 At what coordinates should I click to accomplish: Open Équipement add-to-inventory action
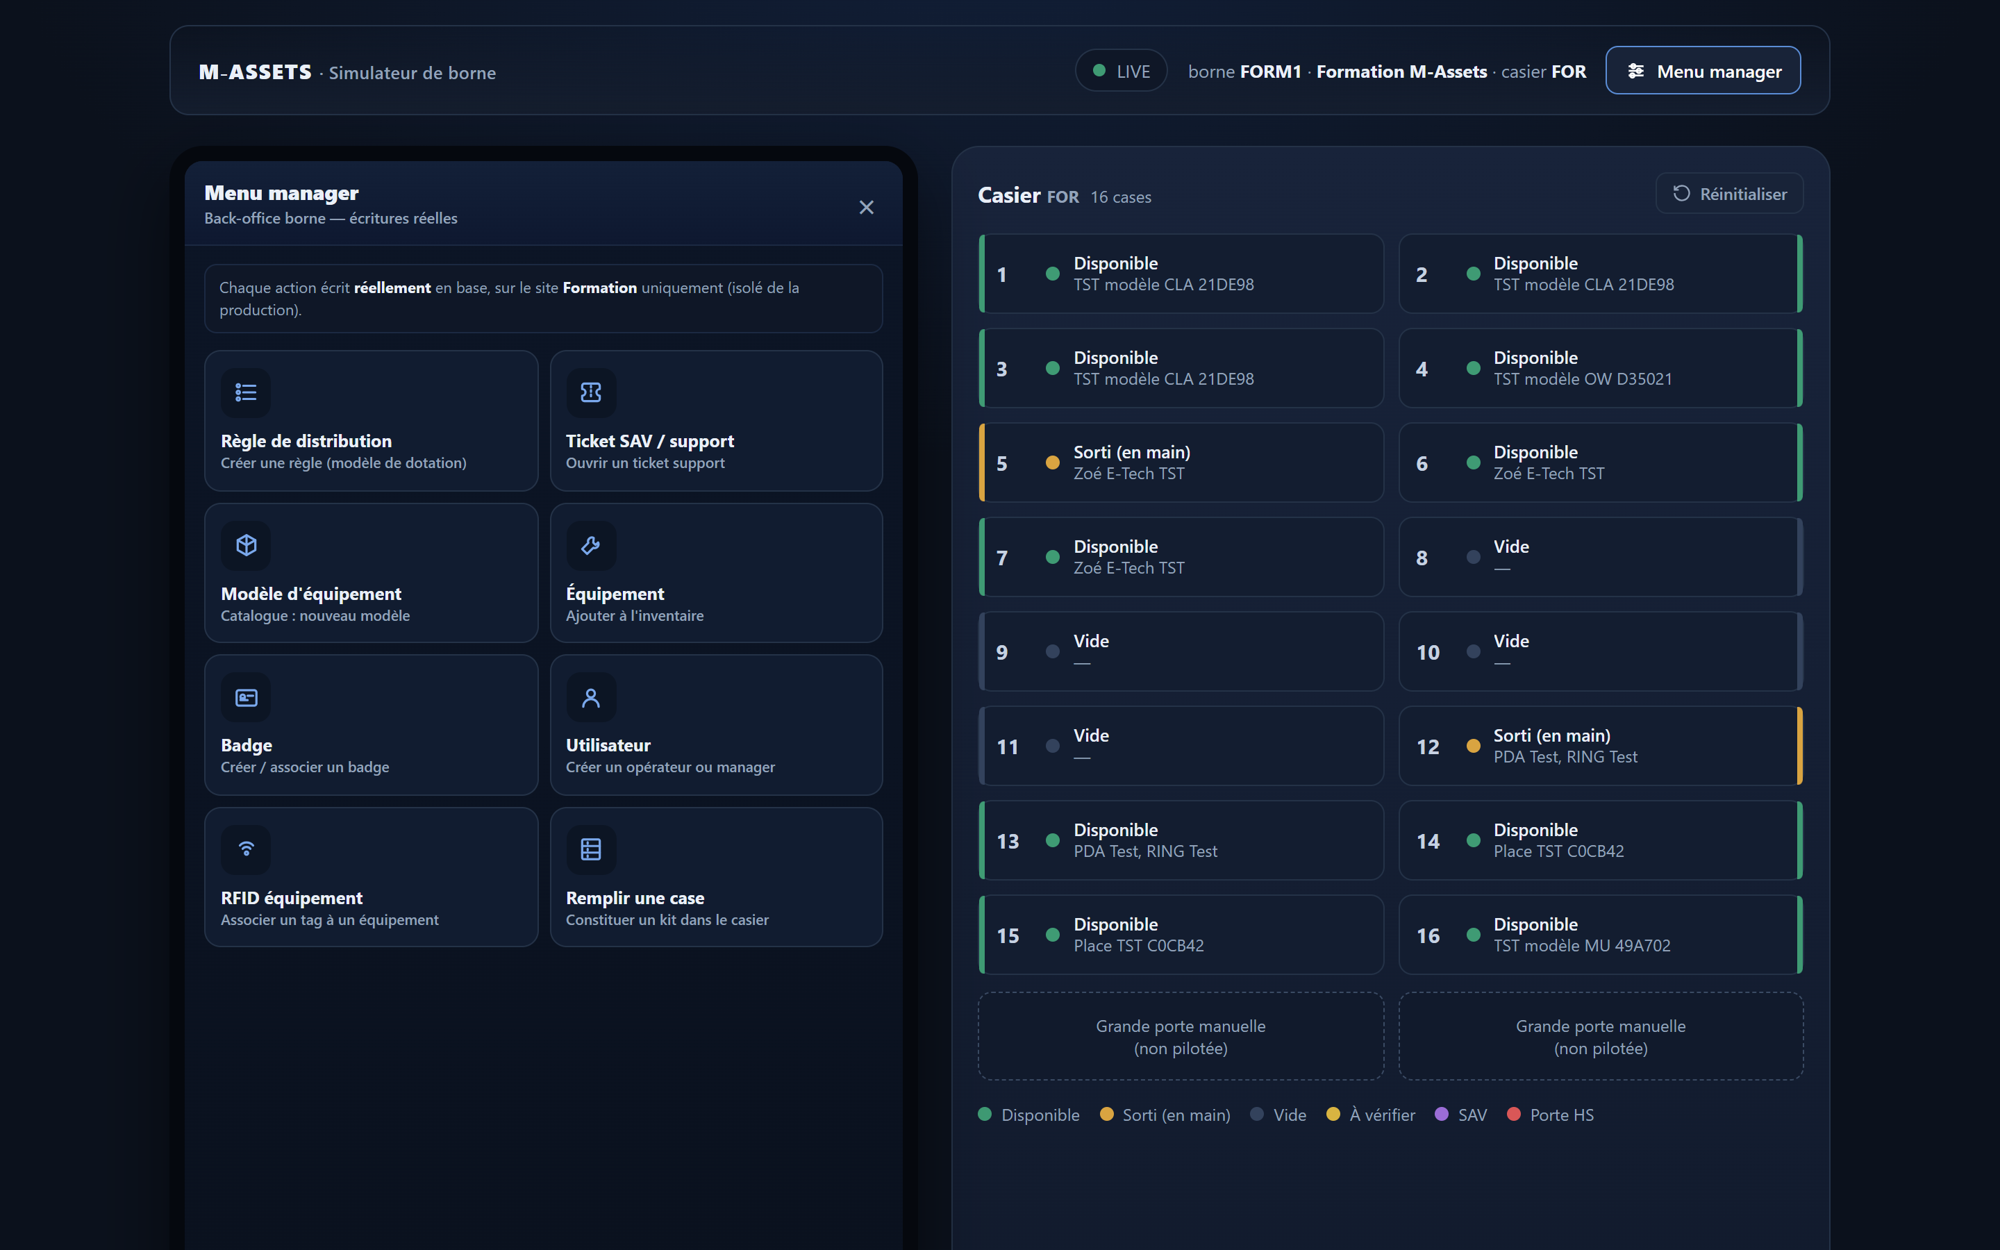click(717, 573)
